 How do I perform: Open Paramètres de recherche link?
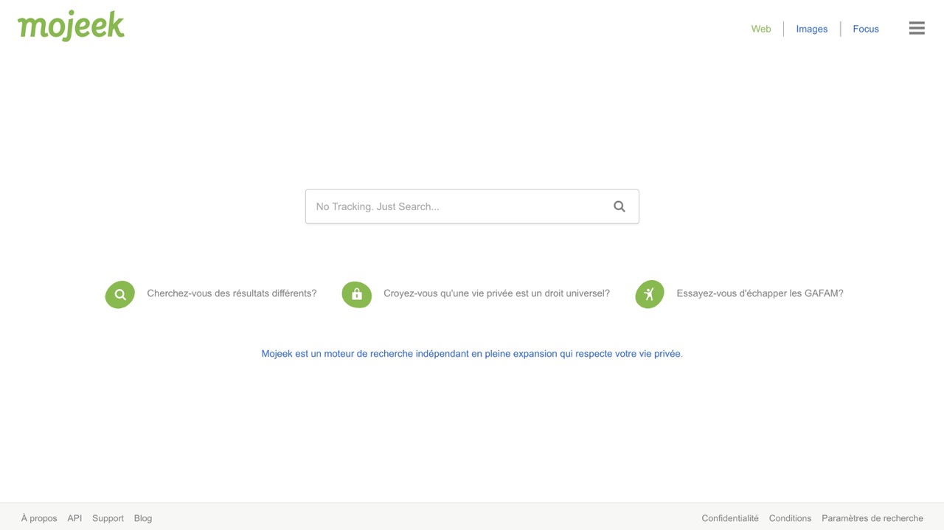872,518
